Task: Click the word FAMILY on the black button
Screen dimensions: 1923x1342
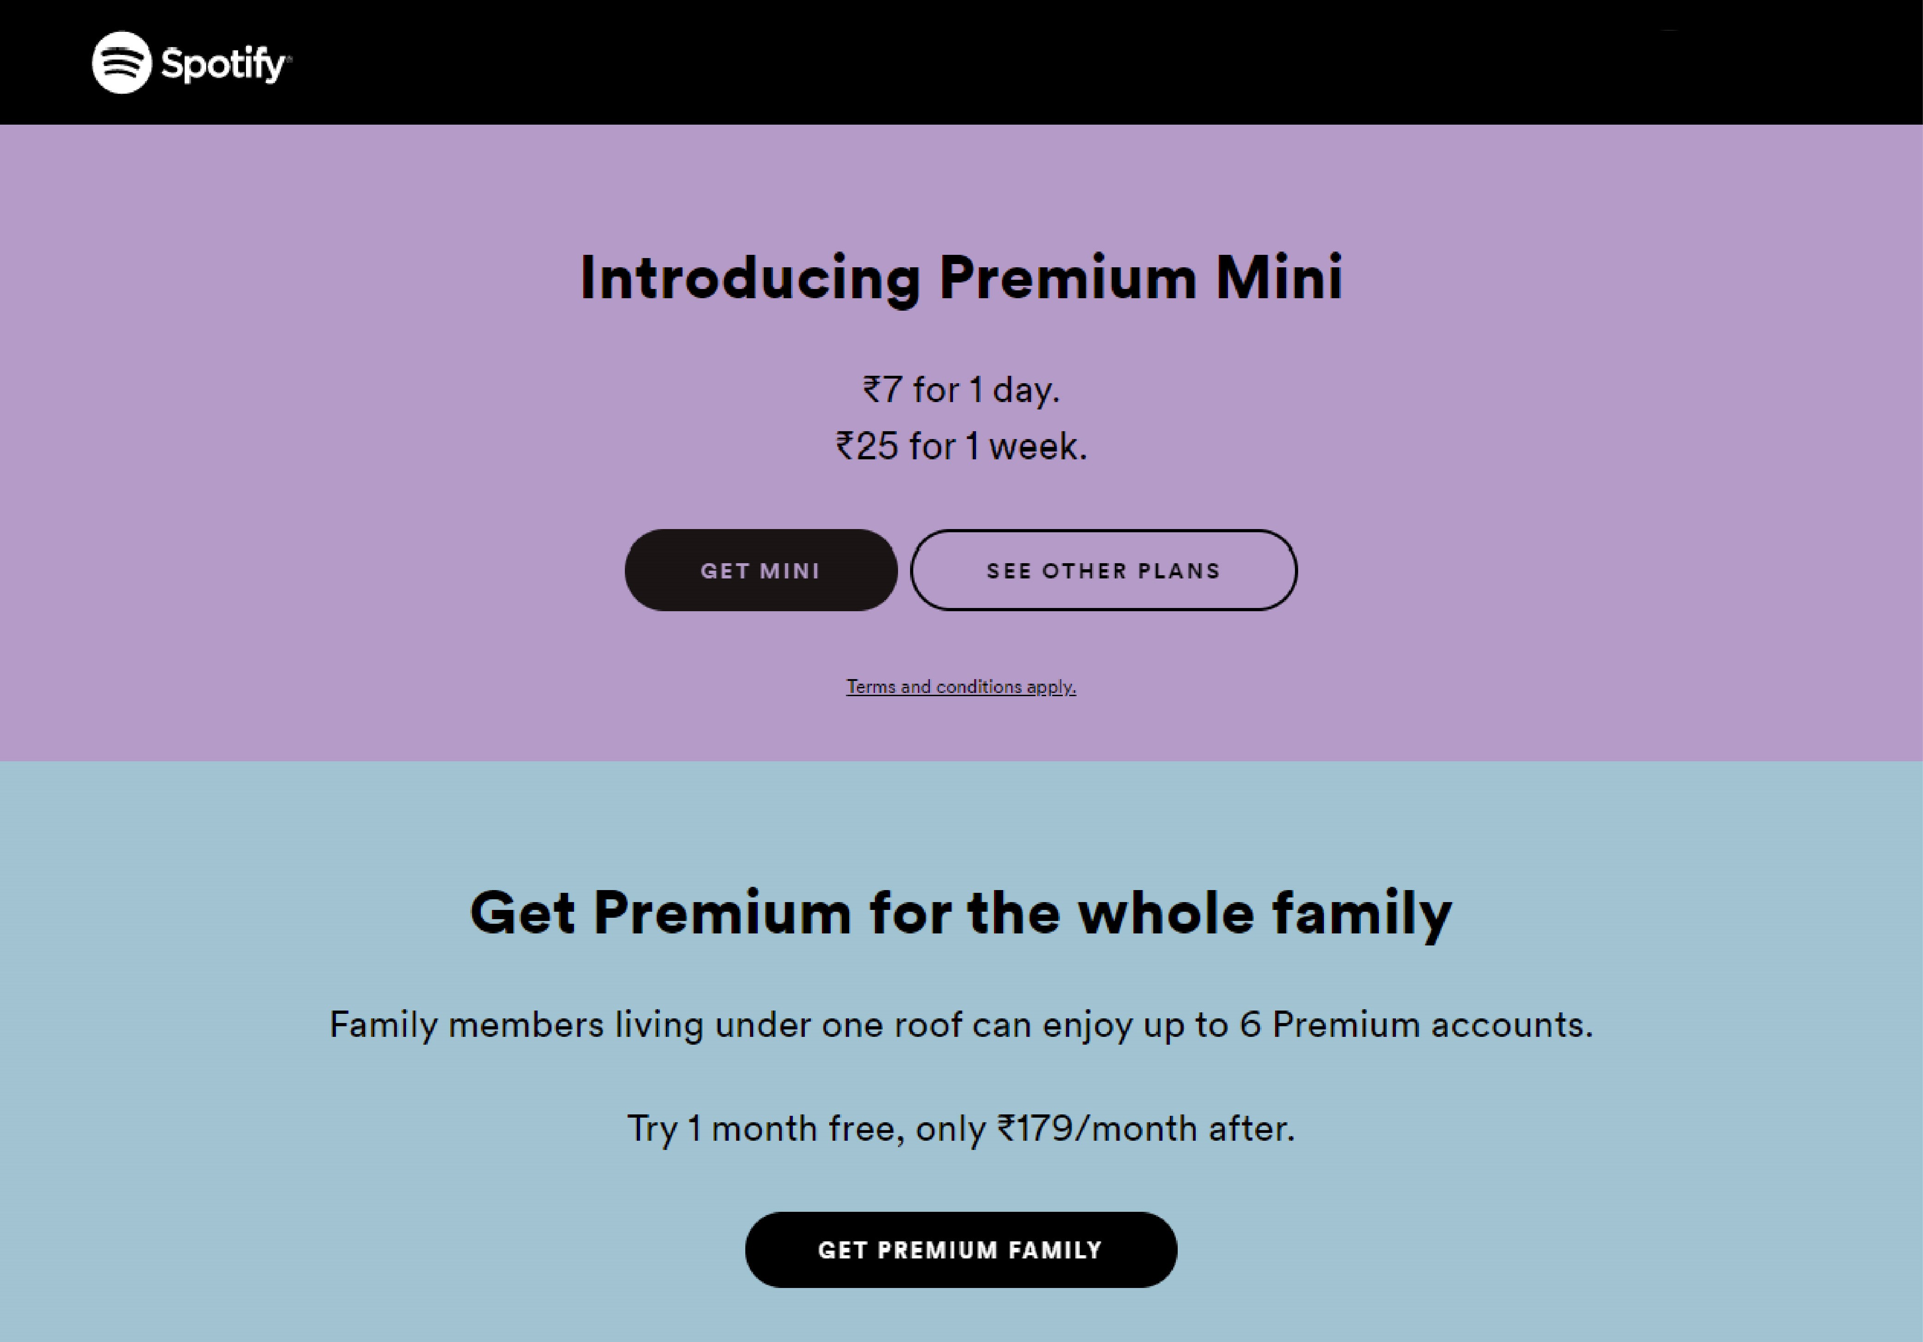Action: (1055, 1250)
